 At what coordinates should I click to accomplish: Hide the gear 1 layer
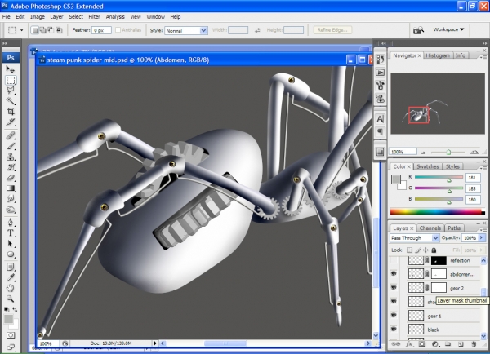[x=394, y=316]
